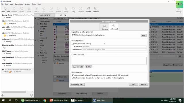
Task: Open the File menu
Action: (x=2, y=4)
